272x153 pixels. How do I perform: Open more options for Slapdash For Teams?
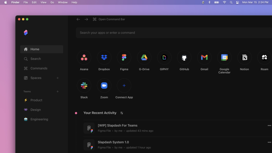(x=269, y=125)
